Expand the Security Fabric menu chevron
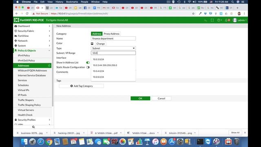 (49, 31)
